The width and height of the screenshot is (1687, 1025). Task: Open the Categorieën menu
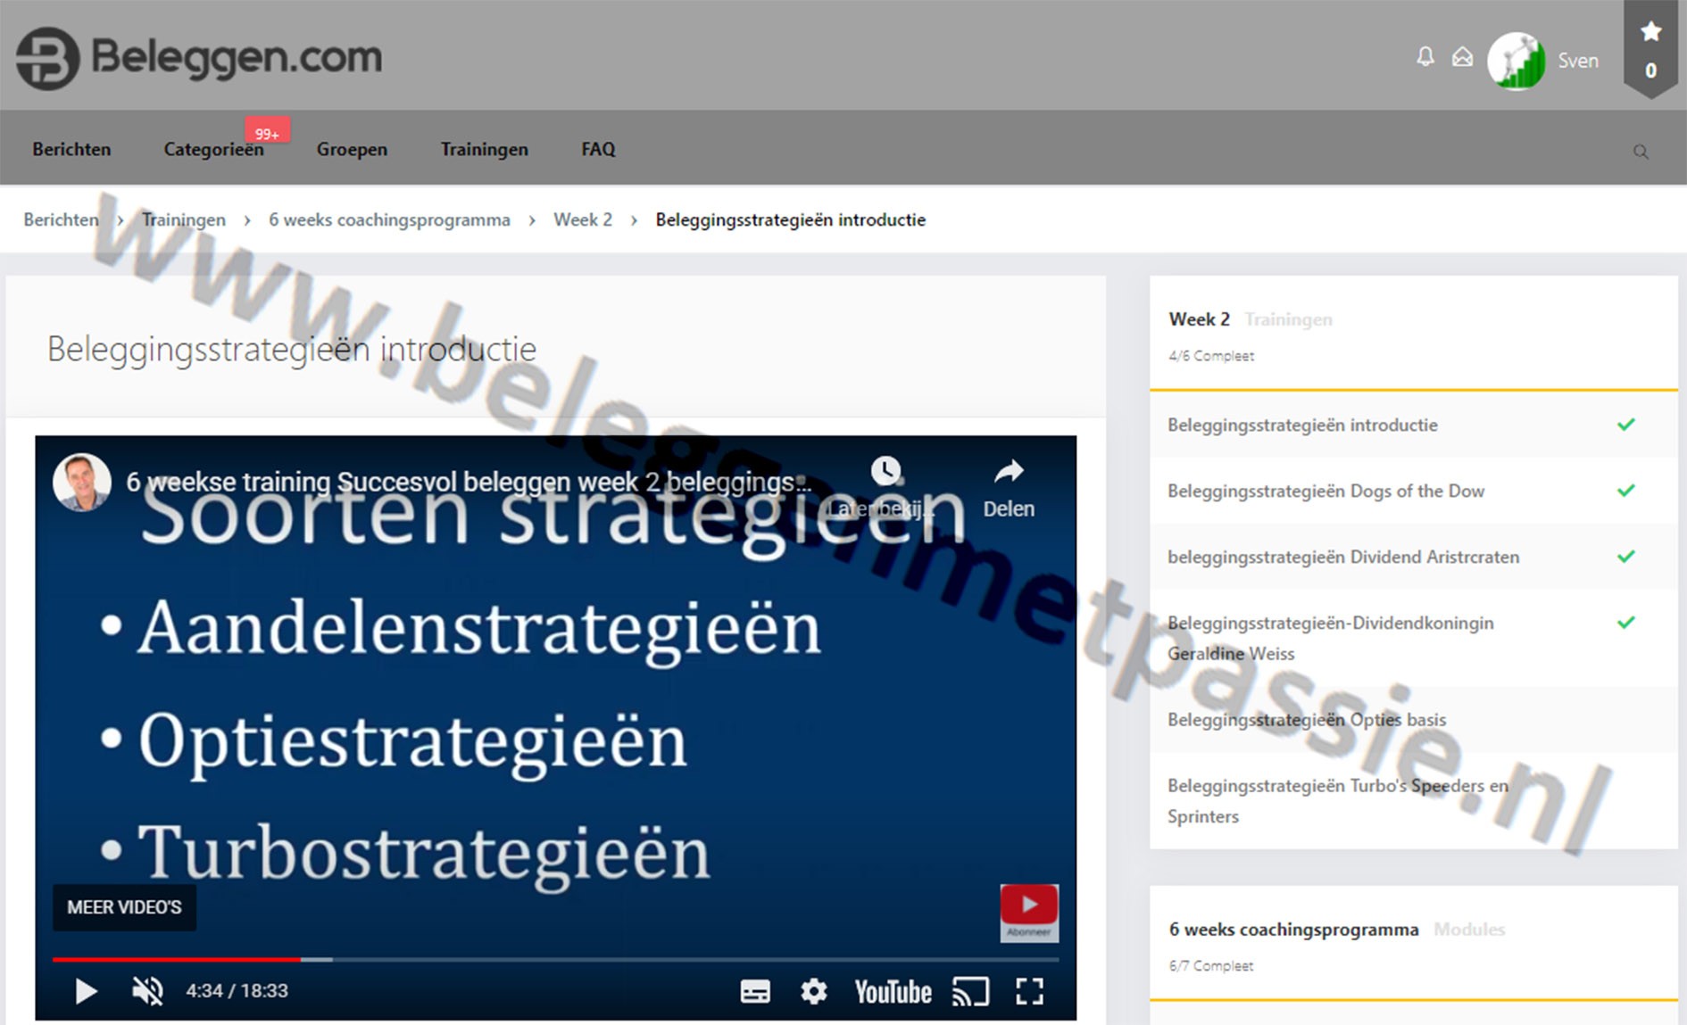213,149
